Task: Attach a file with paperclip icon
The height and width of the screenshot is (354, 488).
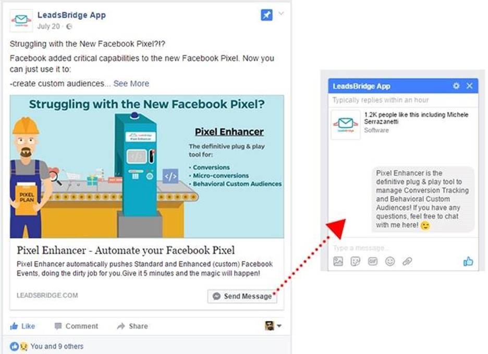Action: click(407, 261)
